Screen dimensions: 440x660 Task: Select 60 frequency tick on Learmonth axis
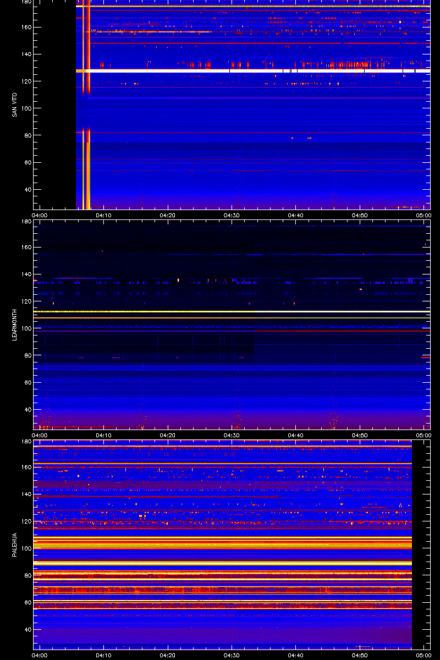[x=28, y=383]
